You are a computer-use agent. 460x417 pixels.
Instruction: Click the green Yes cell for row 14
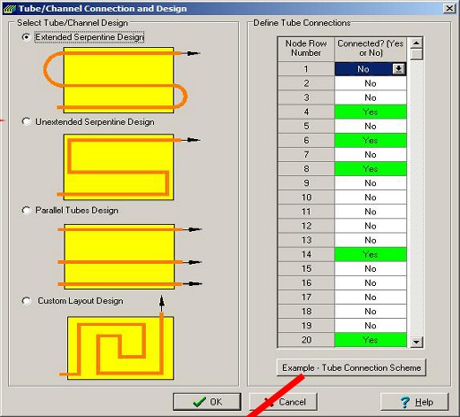click(371, 254)
